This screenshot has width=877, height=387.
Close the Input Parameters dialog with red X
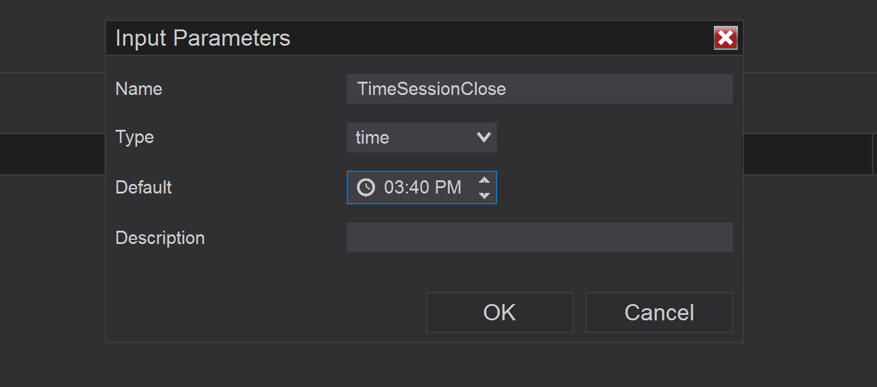click(x=725, y=38)
